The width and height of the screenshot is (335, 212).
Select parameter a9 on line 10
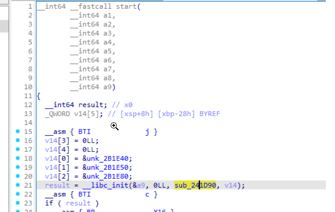click(x=107, y=87)
